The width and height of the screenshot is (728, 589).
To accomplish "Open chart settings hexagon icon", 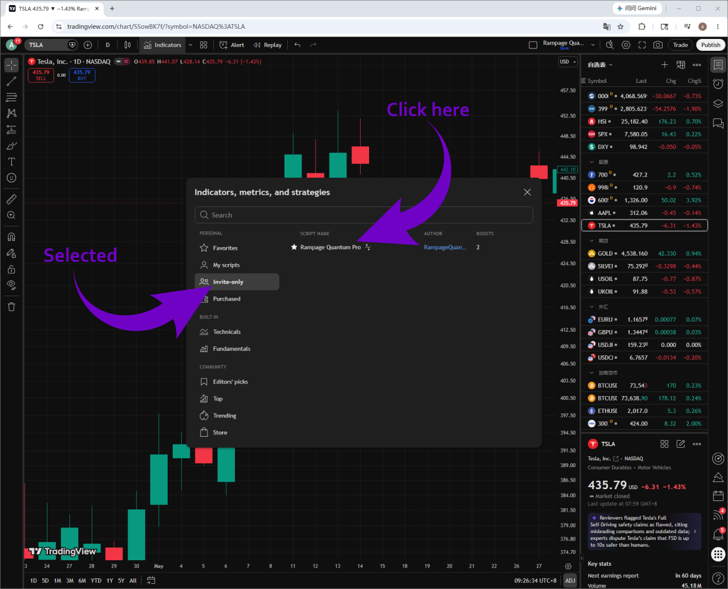I will coord(626,45).
